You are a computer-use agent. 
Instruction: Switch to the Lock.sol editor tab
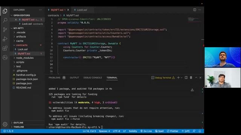[82, 10]
